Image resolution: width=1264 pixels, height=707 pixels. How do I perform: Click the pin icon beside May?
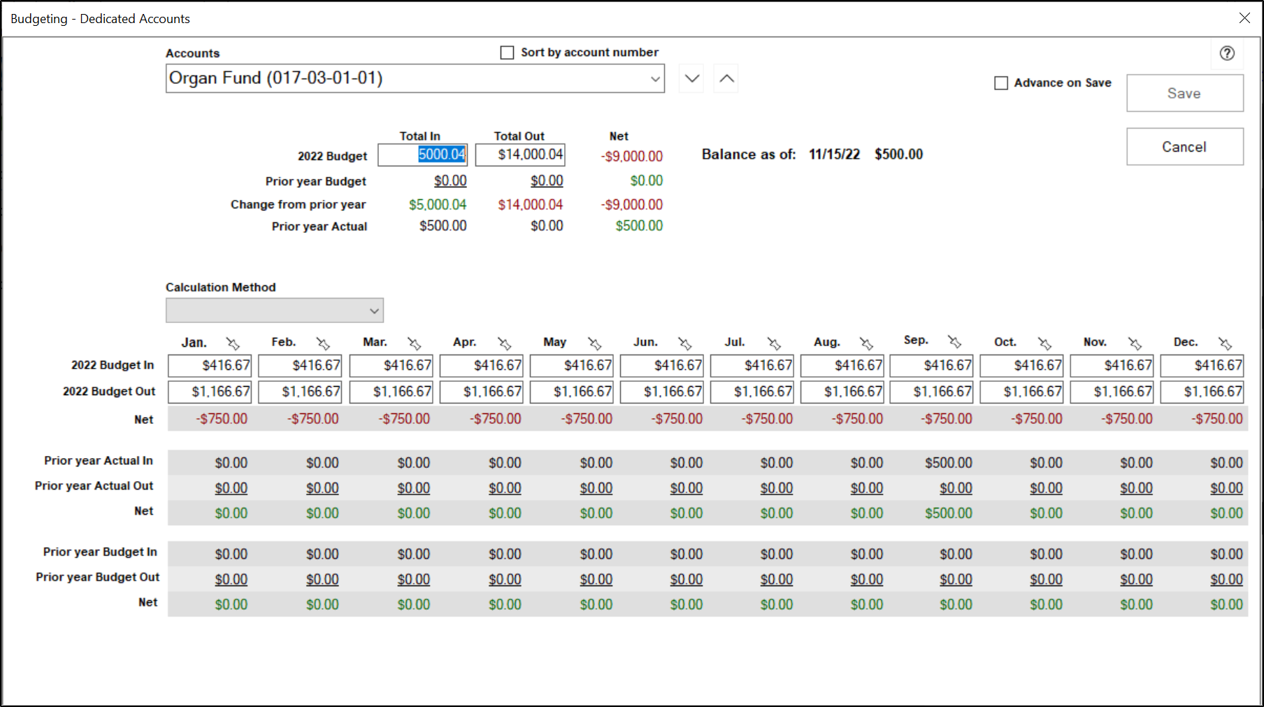click(595, 343)
